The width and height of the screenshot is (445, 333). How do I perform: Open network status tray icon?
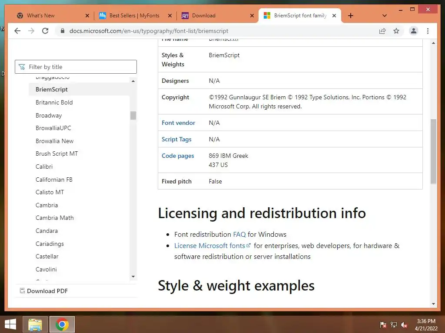point(394,325)
